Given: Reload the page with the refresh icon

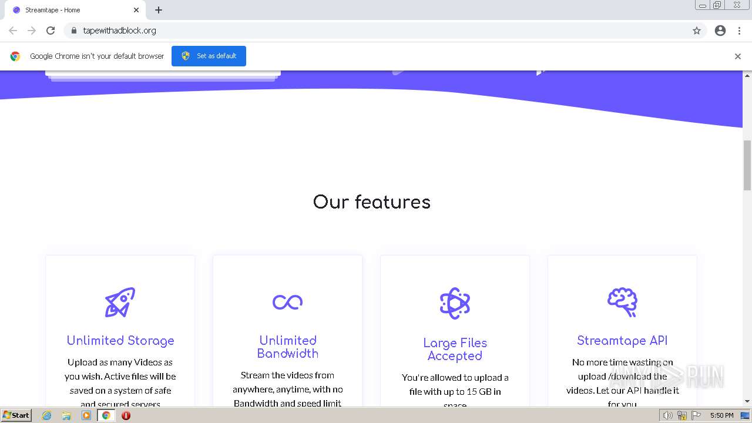Looking at the screenshot, I should point(51,31).
